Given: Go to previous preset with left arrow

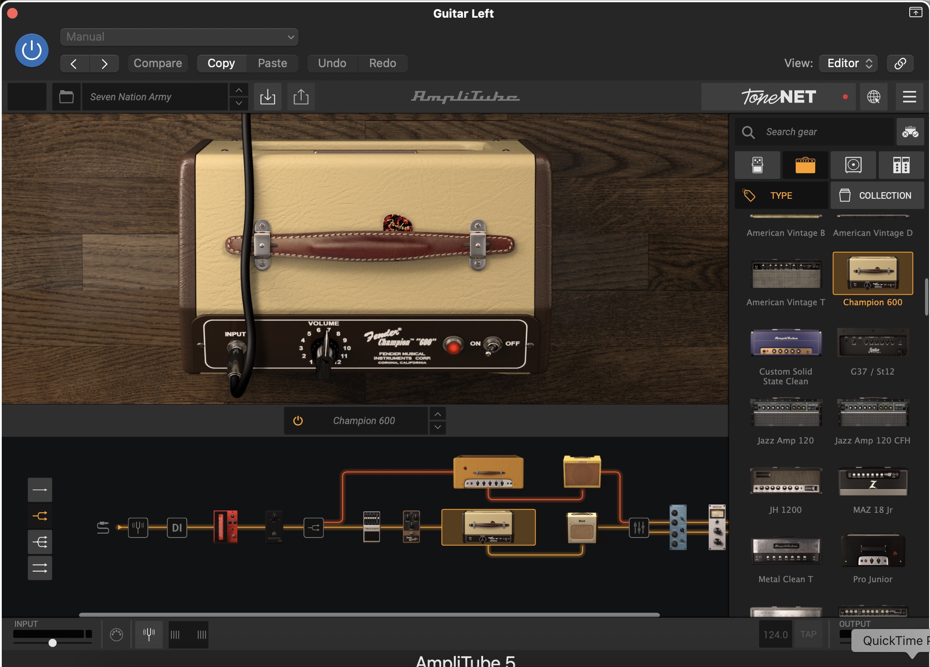Looking at the screenshot, I should [x=74, y=64].
